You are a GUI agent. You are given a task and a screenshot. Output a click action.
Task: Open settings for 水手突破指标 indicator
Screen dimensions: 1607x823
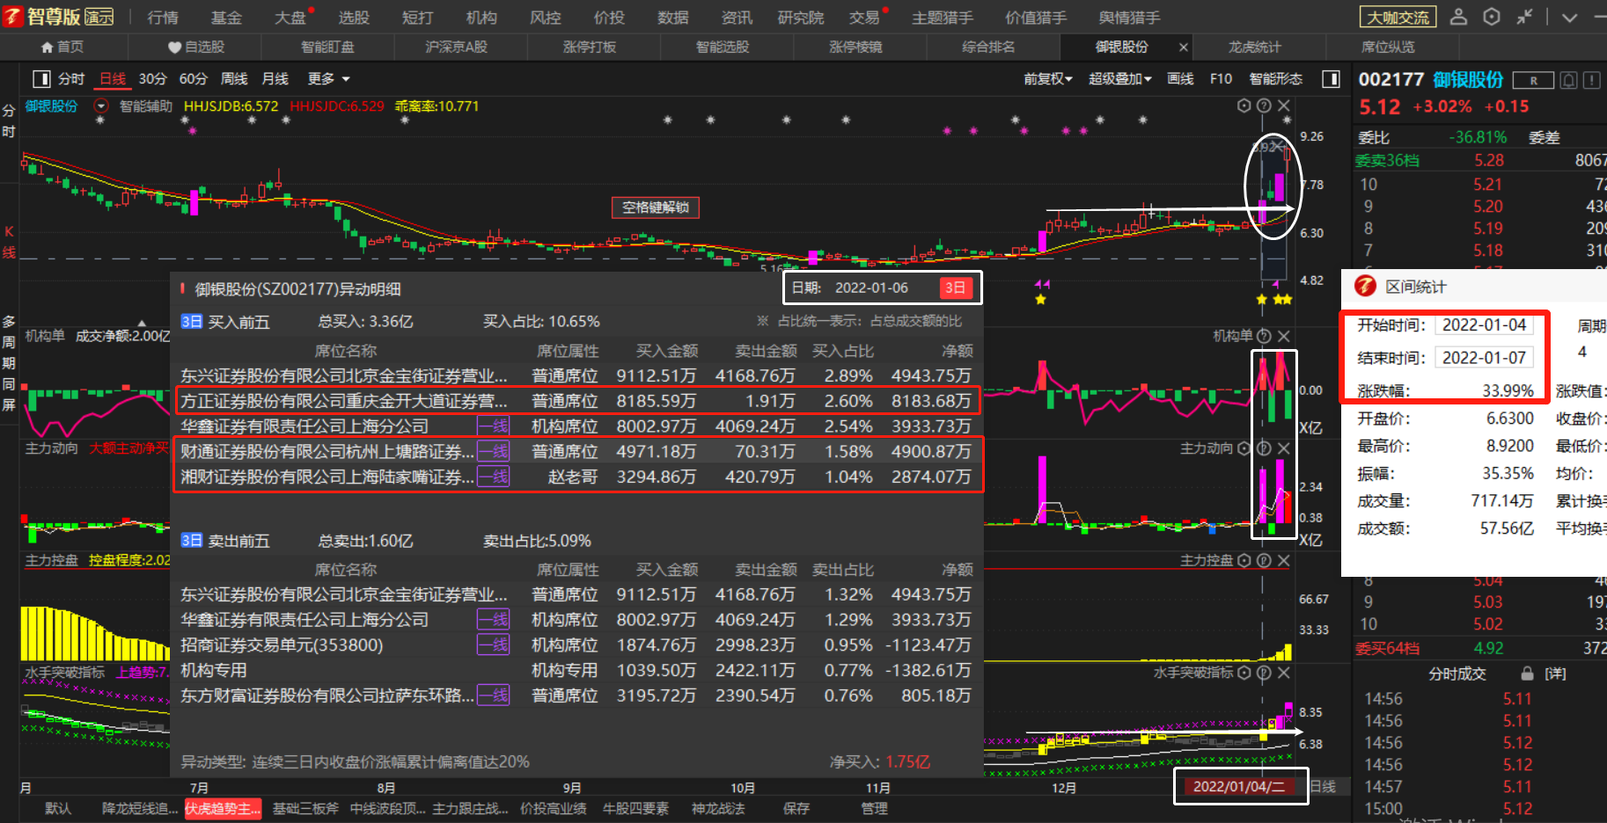click(1244, 673)
